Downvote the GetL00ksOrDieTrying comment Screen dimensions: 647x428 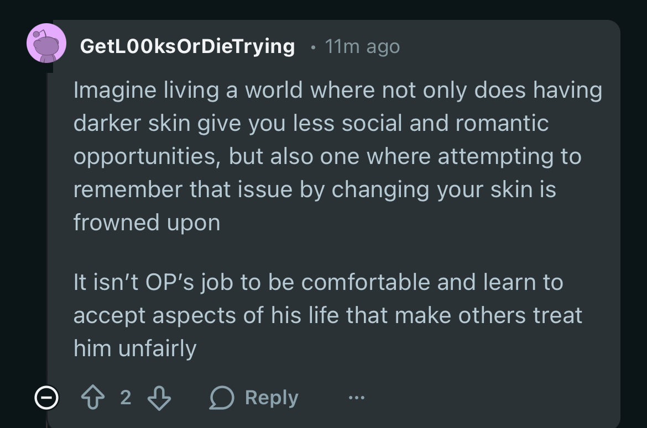[x=159, y=398]
